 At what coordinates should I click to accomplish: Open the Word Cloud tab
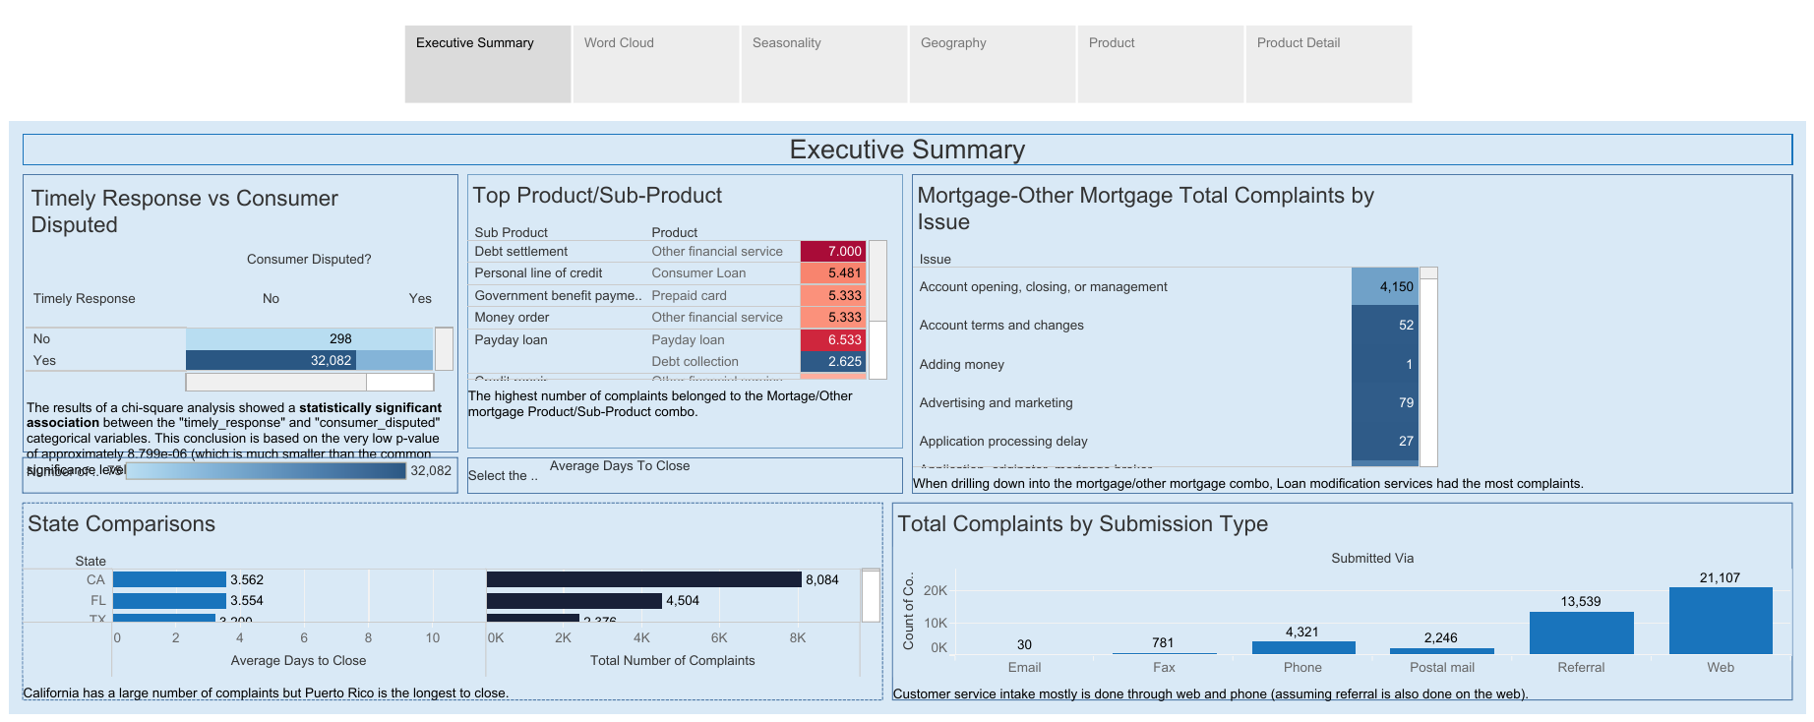tap(656, 64)
